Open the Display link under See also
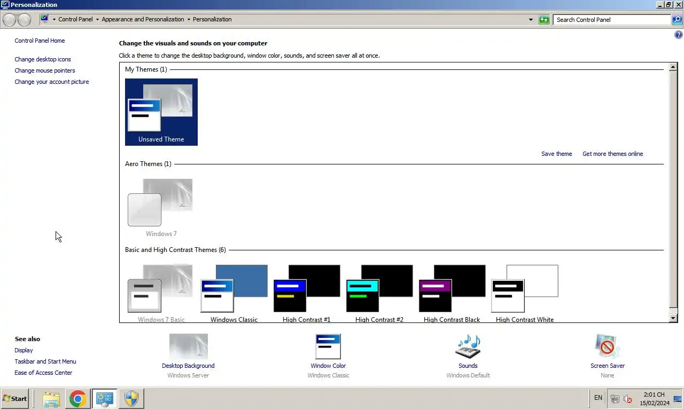Viewport: 684px width, 410px height. pyautogui.click(x=24, y=350)
